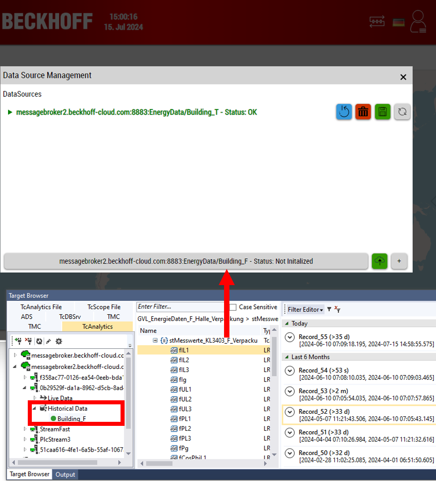Save data source using green floppy icon

(x=382, y=112)
